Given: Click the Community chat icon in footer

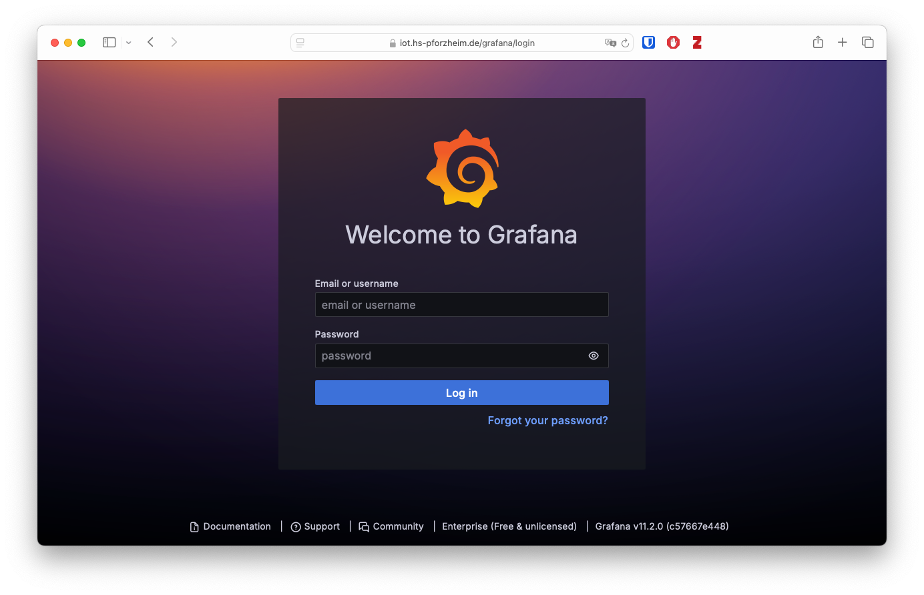Looking at the screenshot, I should (x=363, y=526).
